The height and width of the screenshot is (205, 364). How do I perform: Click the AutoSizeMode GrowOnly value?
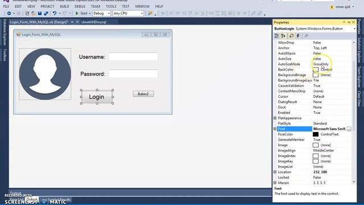pos(321,64)
